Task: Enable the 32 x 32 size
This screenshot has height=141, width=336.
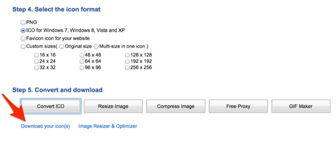Action: [36, 68]
